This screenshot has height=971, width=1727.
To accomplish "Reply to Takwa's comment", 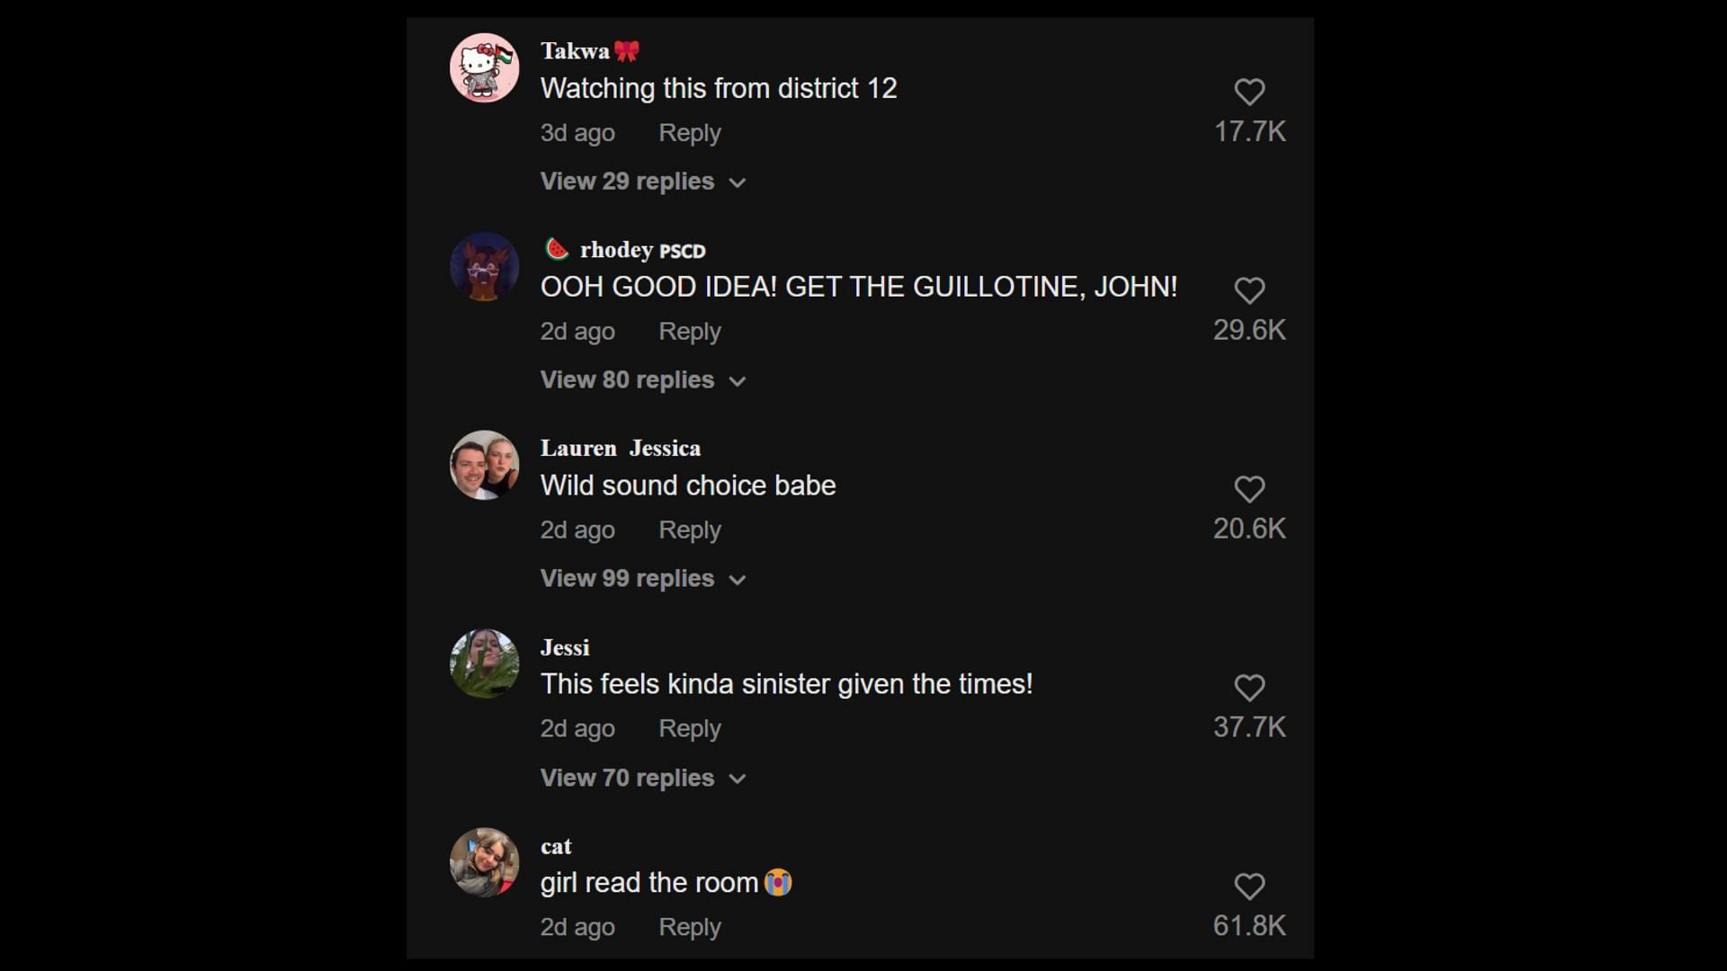I will [x=690, y=133].
